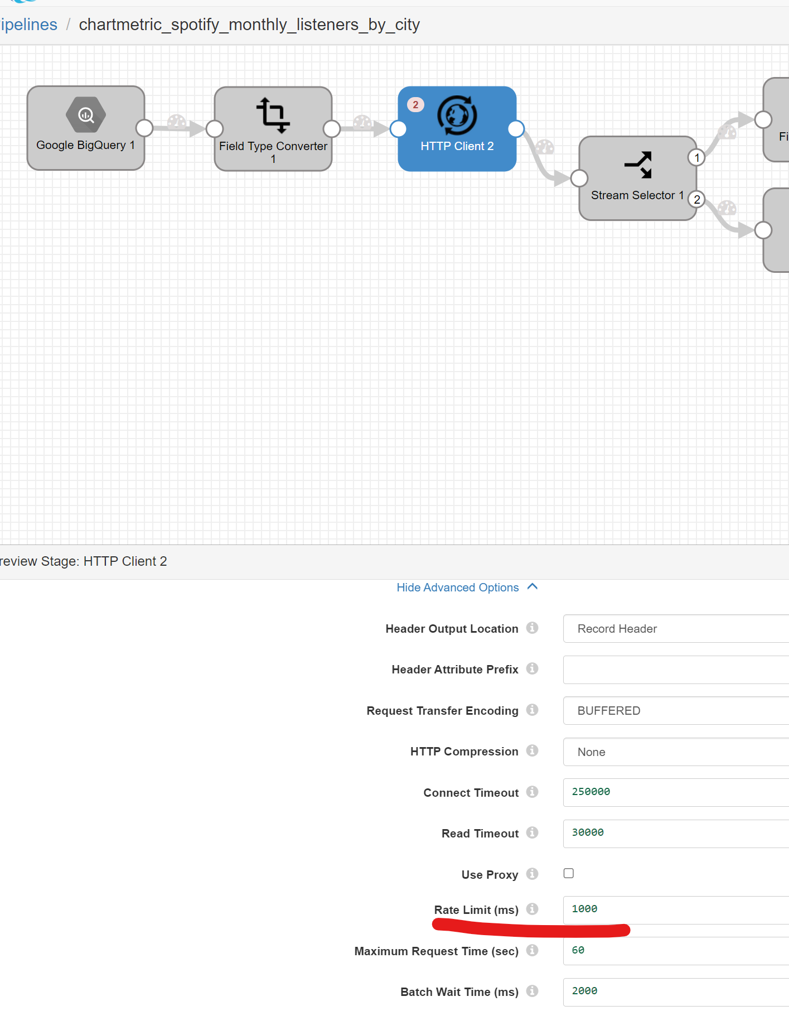Click the input port of Field Type Converter
This screenshot has width=789, height=1011.
215,129
